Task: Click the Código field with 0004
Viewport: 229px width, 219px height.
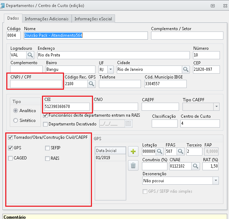Action: (14, 35)
